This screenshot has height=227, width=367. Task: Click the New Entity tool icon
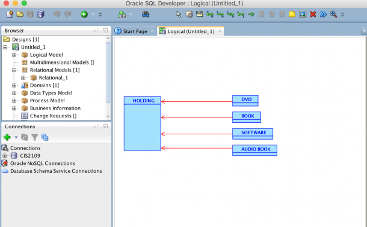click(x=189, y=14)
